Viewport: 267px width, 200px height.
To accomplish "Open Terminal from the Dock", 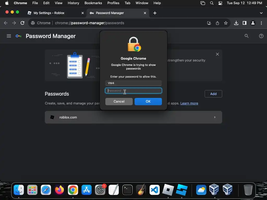I will tap(127, 190).
